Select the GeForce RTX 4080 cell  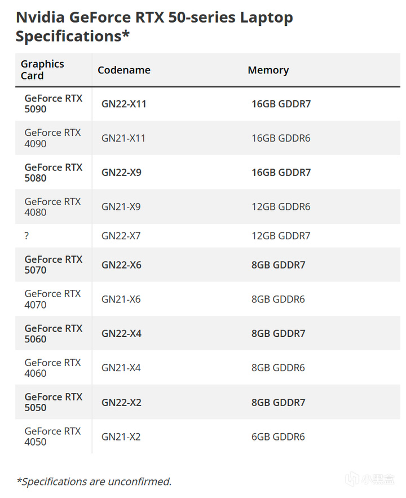pos(52,207)
